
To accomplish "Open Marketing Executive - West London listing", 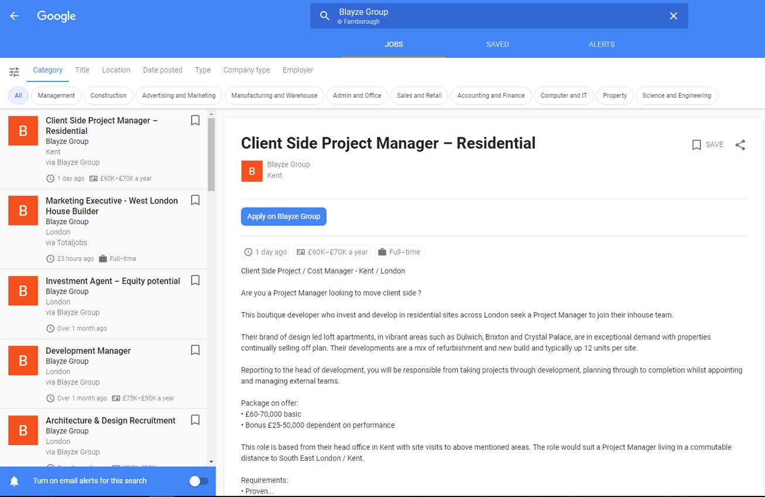I will 112,206.
